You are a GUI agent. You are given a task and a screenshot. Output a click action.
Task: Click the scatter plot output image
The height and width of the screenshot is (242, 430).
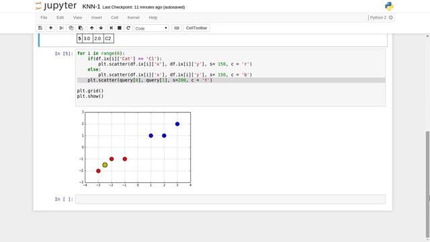point(136,149)
